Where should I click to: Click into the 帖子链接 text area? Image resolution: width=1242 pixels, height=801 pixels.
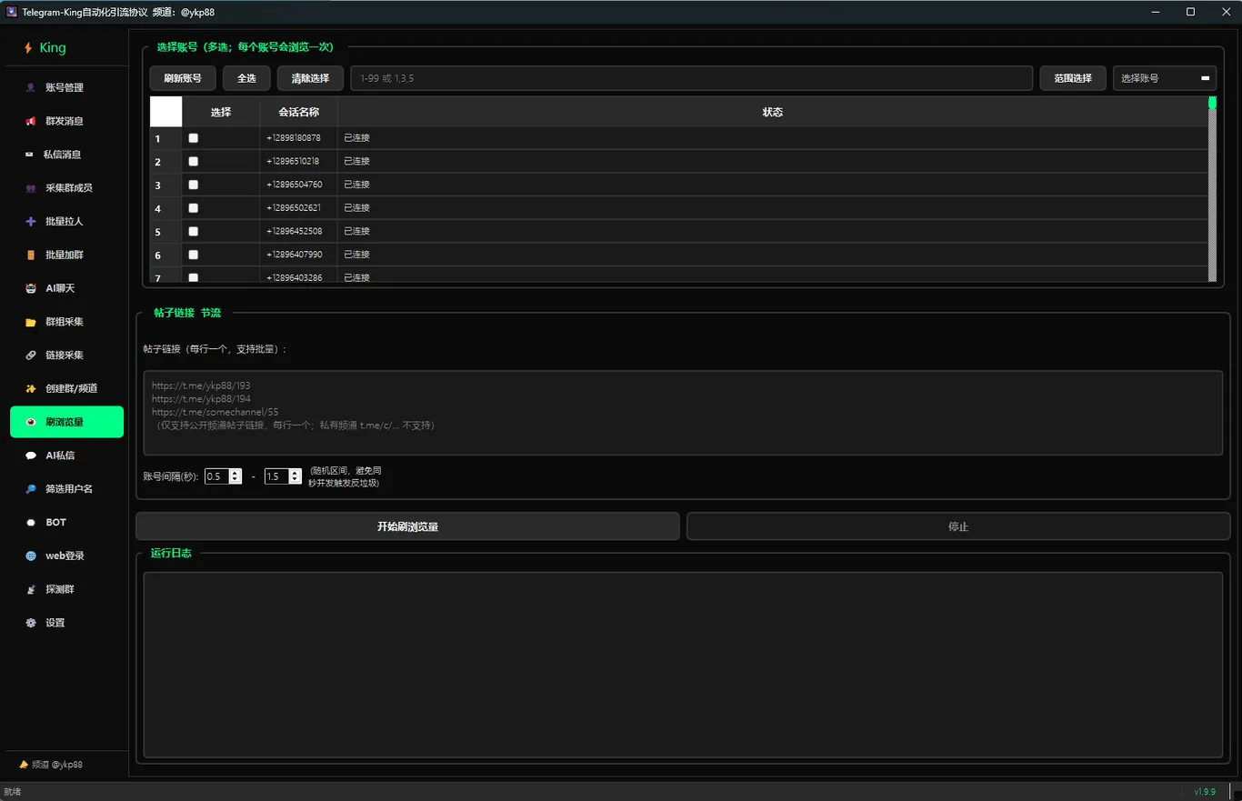click(683, 413)
